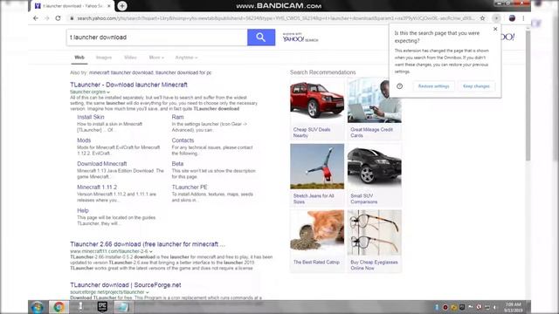Expand the arrow next to tlauncher.org/en
Viewport: 559px width, 314px height.
108,92
